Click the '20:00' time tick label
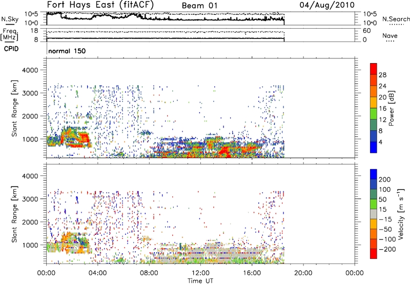410x284 pixels. tap(303, 273)
